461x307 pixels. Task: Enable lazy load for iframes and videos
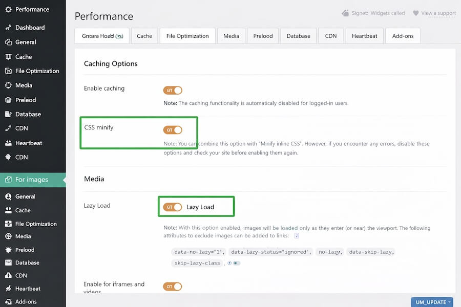pyautogui.click(x=173, y=286)
